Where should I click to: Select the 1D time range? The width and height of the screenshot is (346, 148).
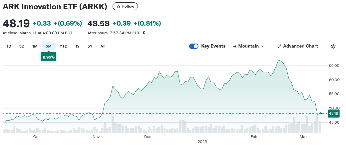9,46
